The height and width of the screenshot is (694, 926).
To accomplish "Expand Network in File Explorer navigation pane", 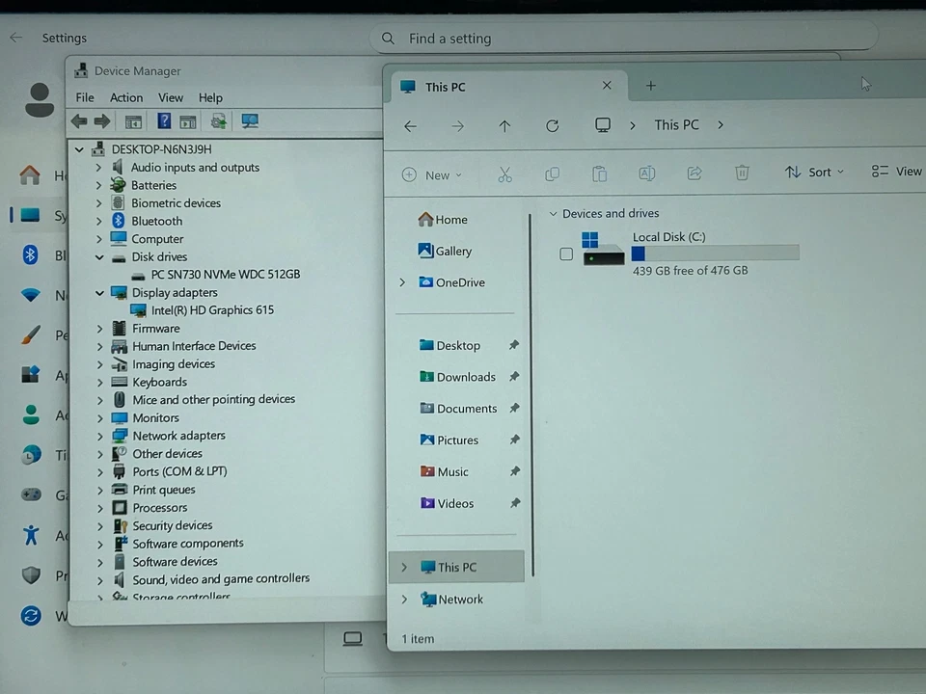I will pyautogui.click(x=404, y=600).
